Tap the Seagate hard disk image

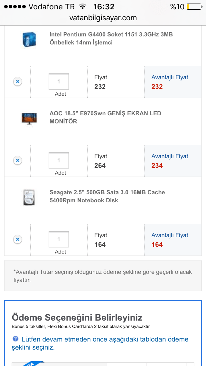click(29, 197)
